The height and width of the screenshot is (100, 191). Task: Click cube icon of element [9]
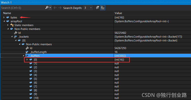coord(31,94)
